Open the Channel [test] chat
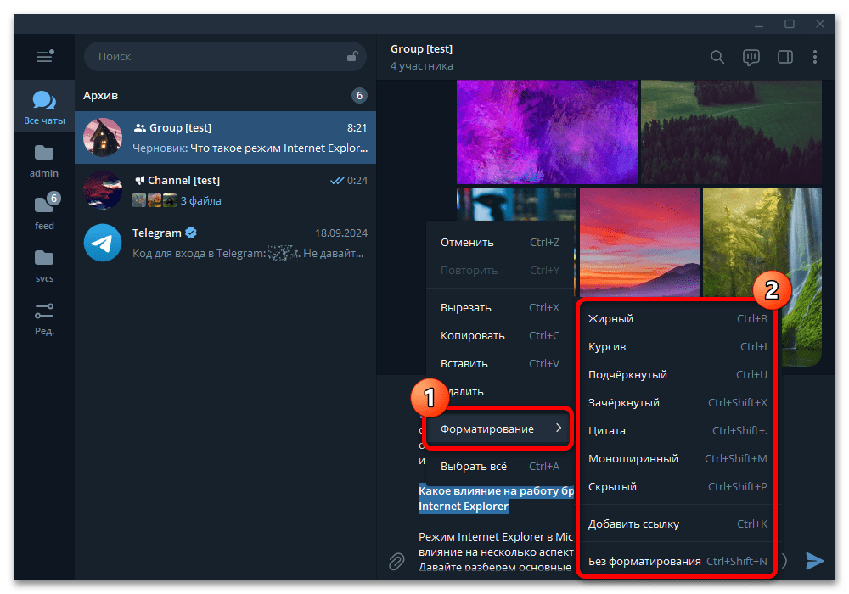The image size is (849, 594). 225,190
